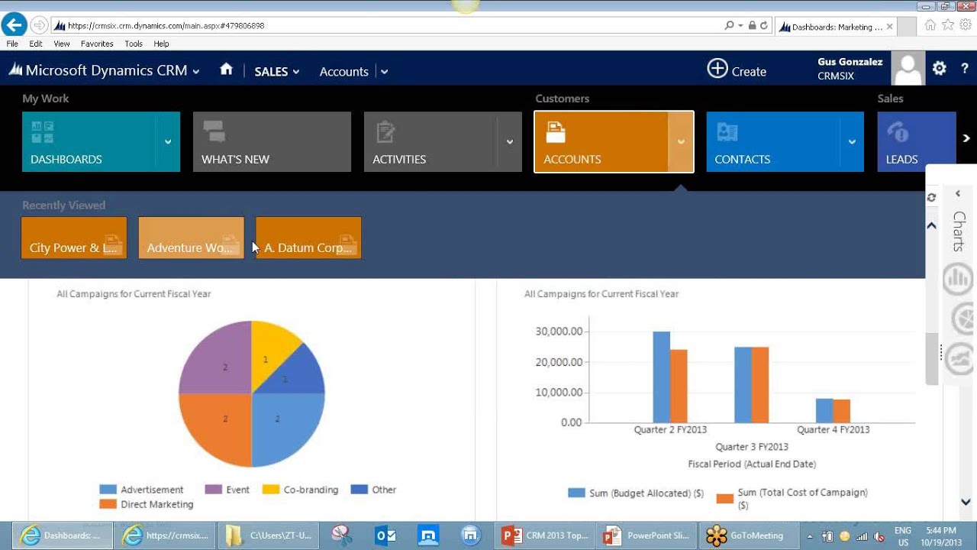
Task: Expand the Accounts breadcrumb chevron
Action: [384, 71]
